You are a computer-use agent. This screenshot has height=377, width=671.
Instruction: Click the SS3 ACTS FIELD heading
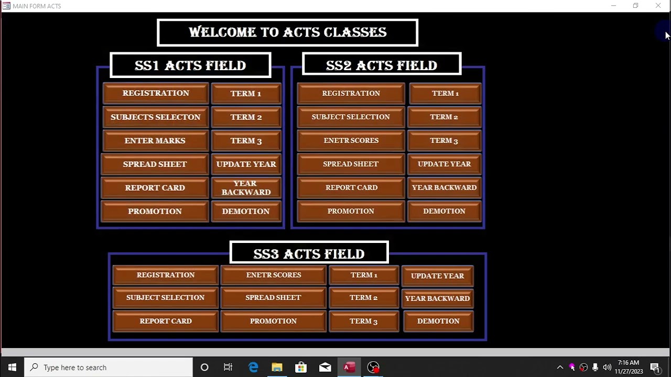309,253
